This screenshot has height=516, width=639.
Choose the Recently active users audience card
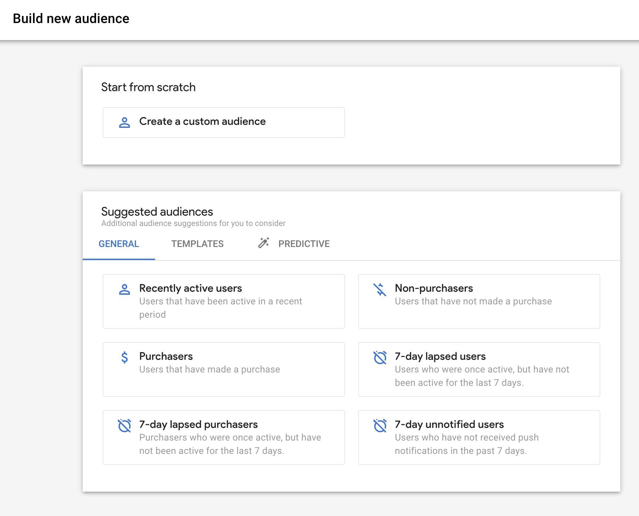224,301
